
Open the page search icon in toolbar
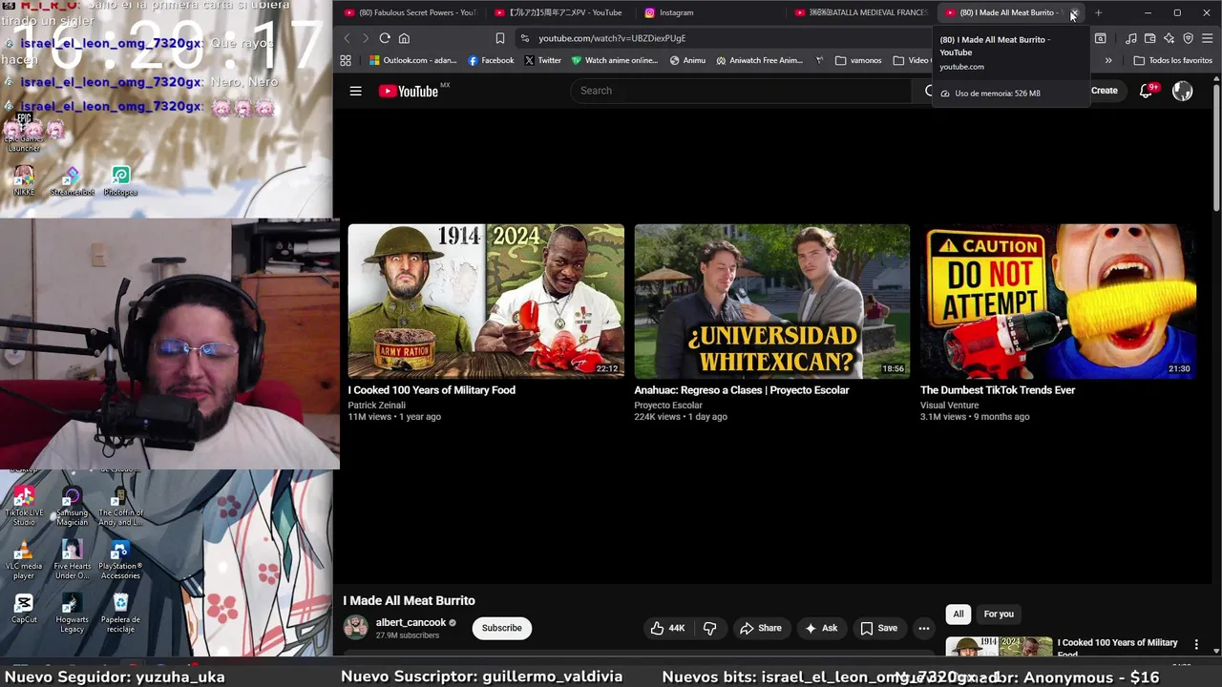tap(1101, 38)
